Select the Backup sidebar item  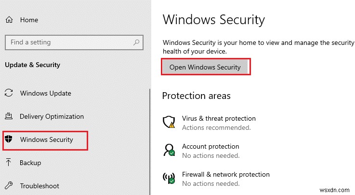coord(30,163)
